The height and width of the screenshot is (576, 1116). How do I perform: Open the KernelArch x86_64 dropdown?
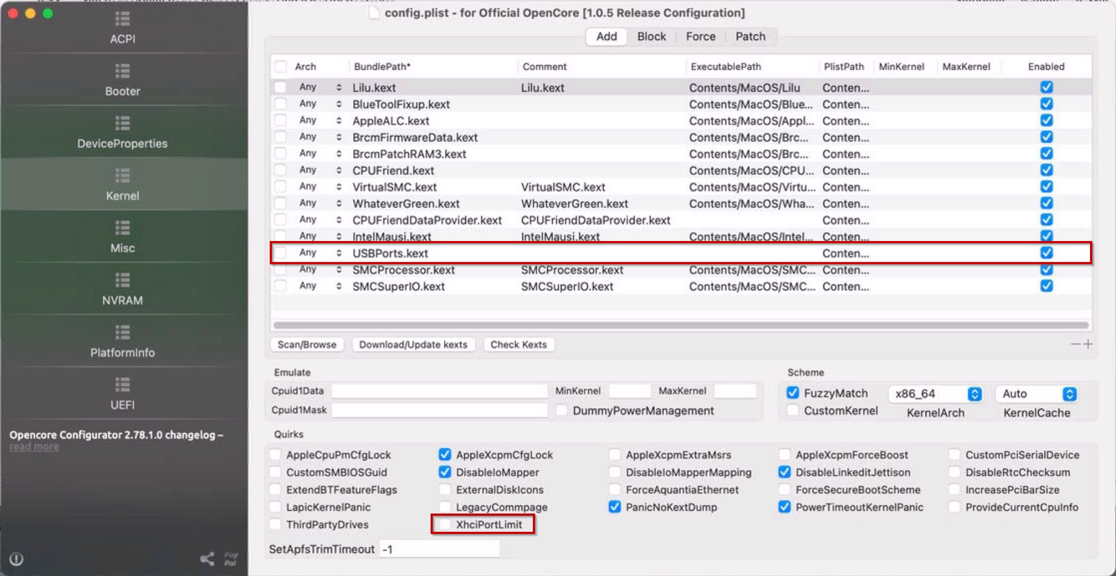point(974,394)
